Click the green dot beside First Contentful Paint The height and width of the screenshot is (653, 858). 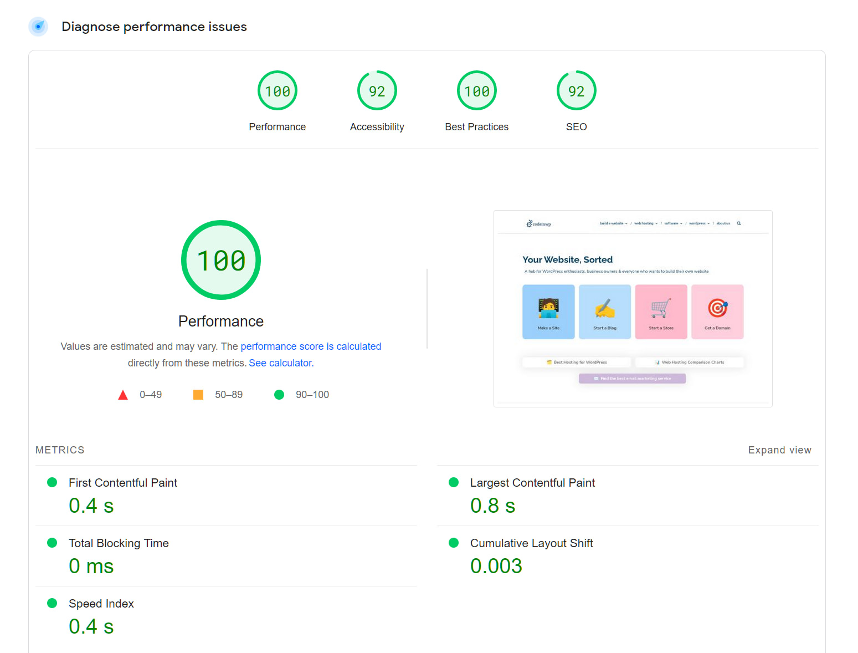pyautogui.click(x=53, y=482)
